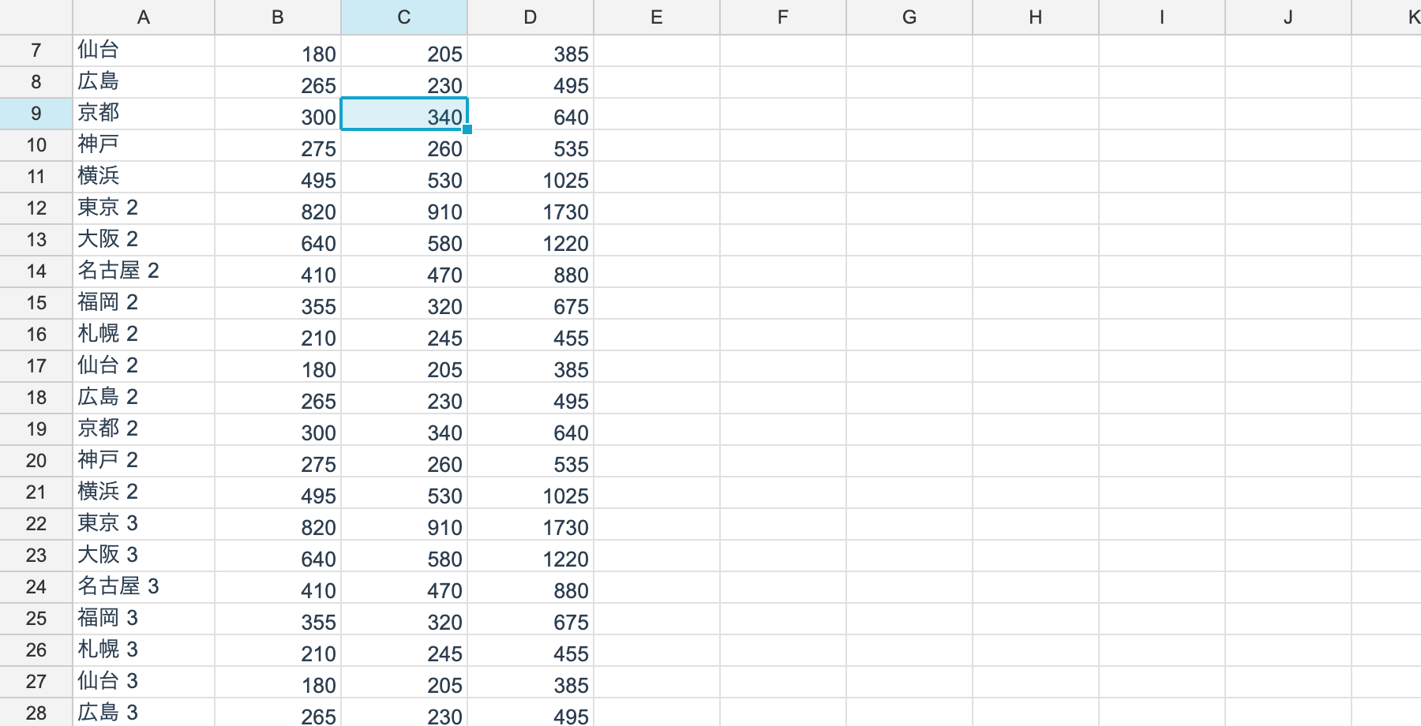Click cell containing 神戸 in row 10
Screen dimensions: 1421x726
pyautogui.click(x=144, y=145)
